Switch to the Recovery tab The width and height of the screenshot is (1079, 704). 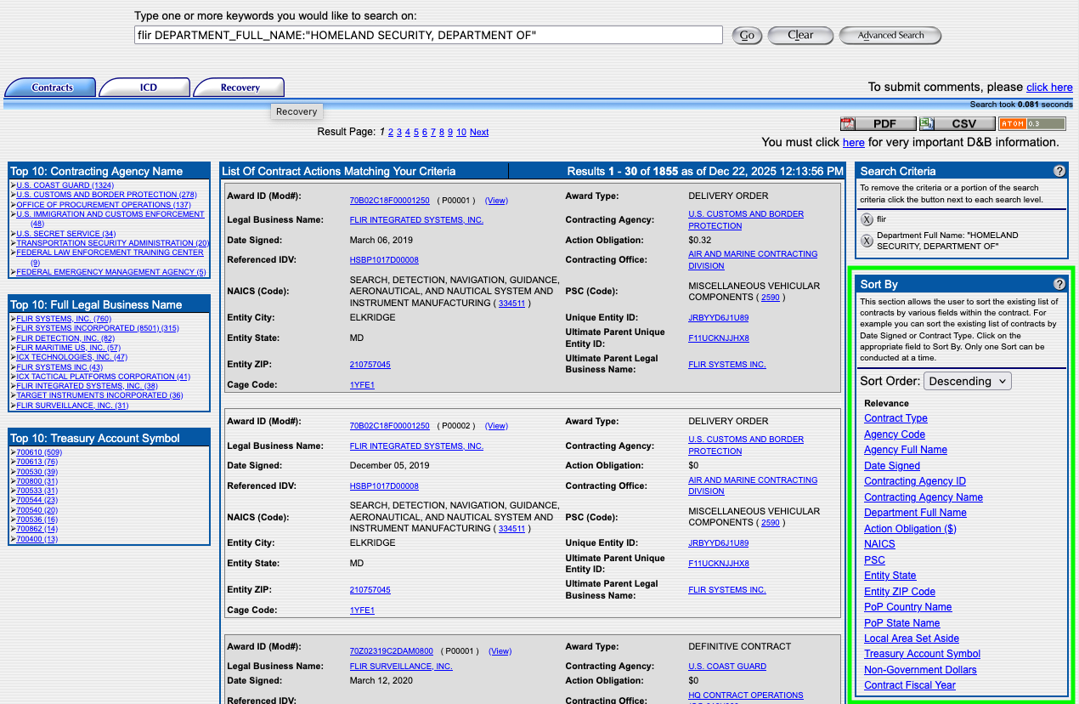(239, 87)
